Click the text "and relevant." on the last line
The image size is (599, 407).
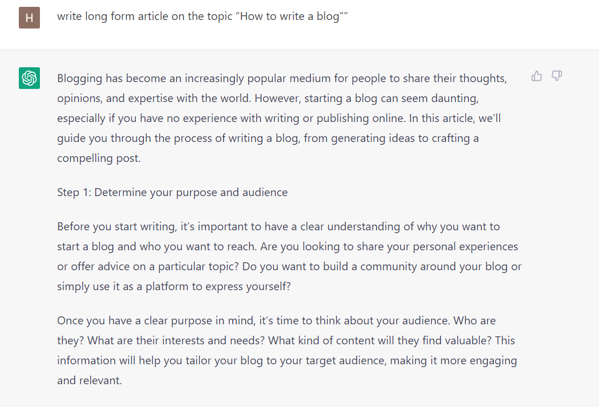coord(90,380)
